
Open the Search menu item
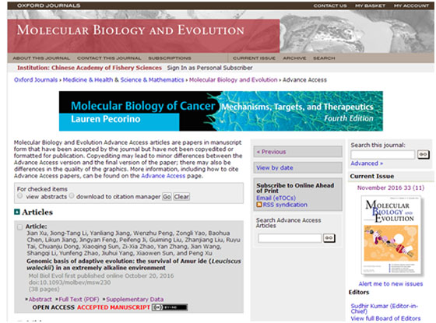coord(324,58)
